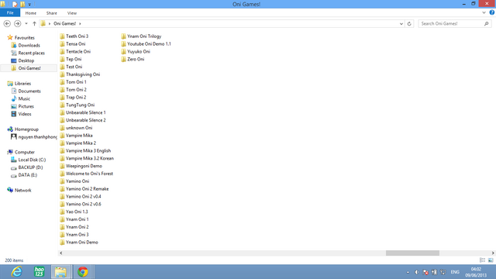Expand the ribbon with the chevron
The image size is (496, 279).
click(x=484, y=12)
